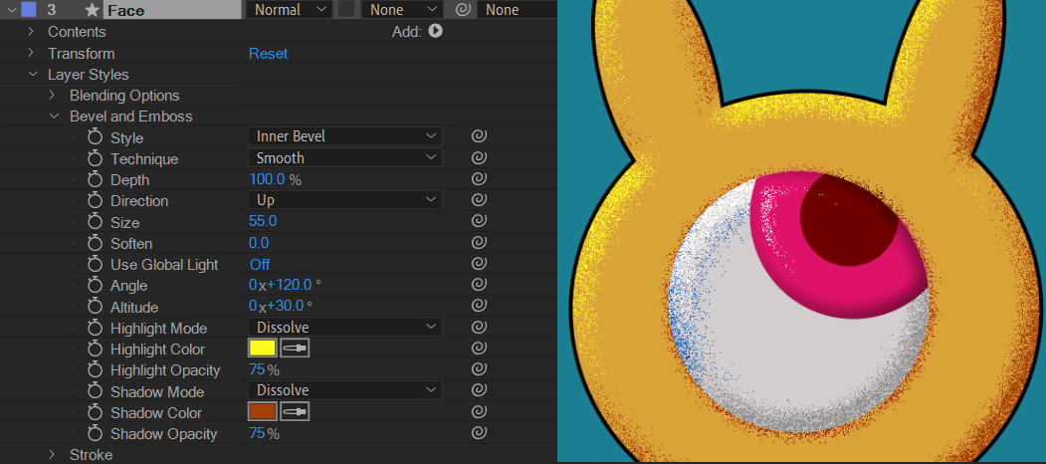Open the parent None dropdown

tap(517, 9)
